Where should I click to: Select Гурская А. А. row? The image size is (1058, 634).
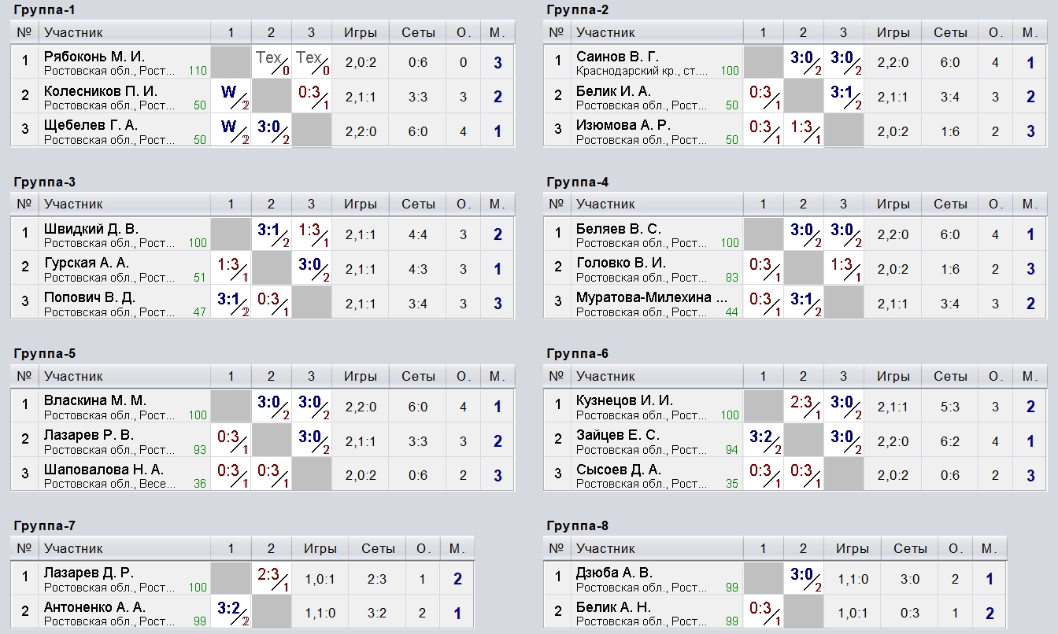pyautogui.click(x=262, y=269)
